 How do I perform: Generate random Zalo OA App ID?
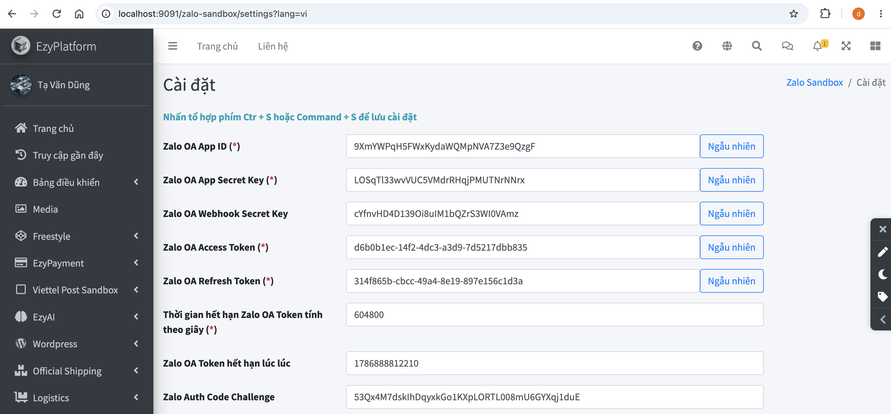click(x=732, y=146)
